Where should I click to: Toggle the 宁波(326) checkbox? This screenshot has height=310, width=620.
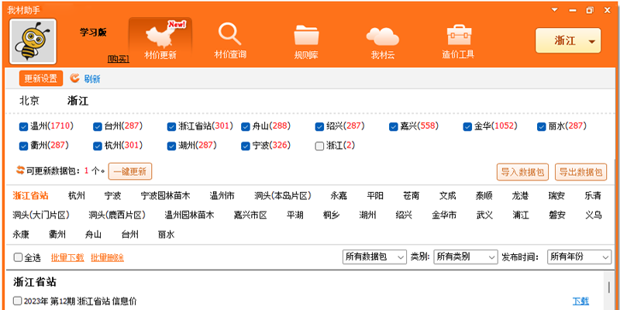[x=245, y=146]
